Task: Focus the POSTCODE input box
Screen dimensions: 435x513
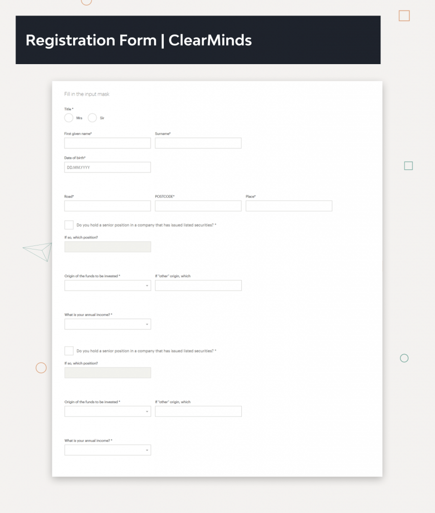Action: point(198,206)
